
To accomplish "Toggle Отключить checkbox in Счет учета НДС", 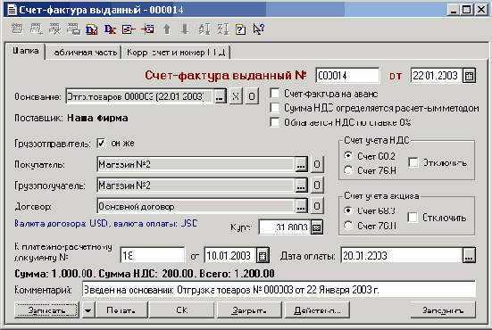I will coord(413,162).
